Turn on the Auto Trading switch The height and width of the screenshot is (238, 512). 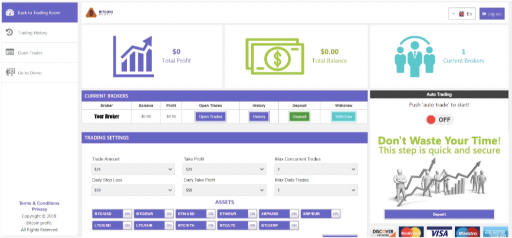pyautogui.click(x=439, y=119)
